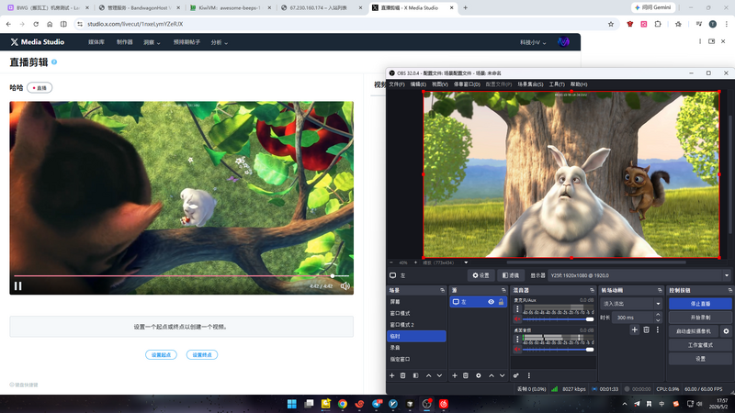Click 设置终点 button below video

pyautogui.click(x=202, y=354)
